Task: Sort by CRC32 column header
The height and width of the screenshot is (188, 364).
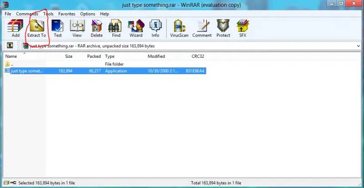Action: (195, 56)
